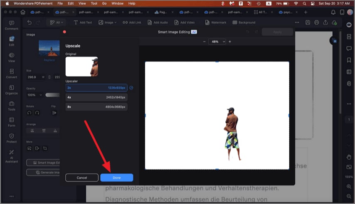
Task: Open the Protect tool in sidebar
Action: coord(12,138)
